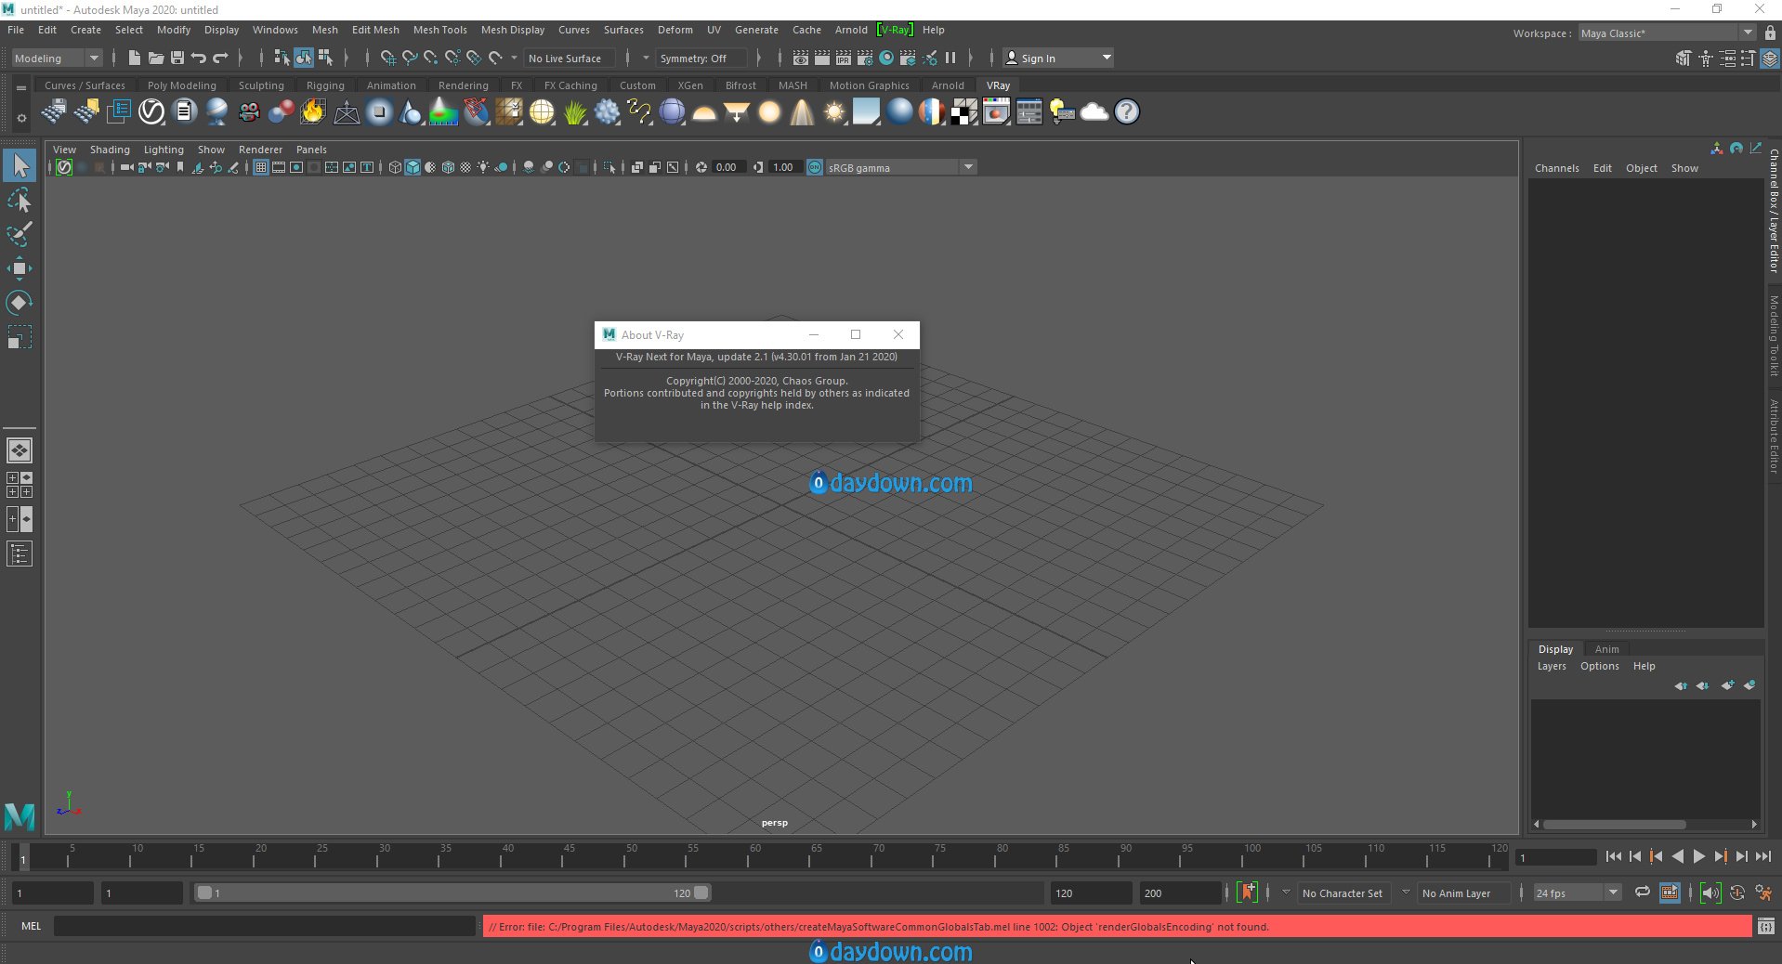Go to start of playback range

[1613, 856]
